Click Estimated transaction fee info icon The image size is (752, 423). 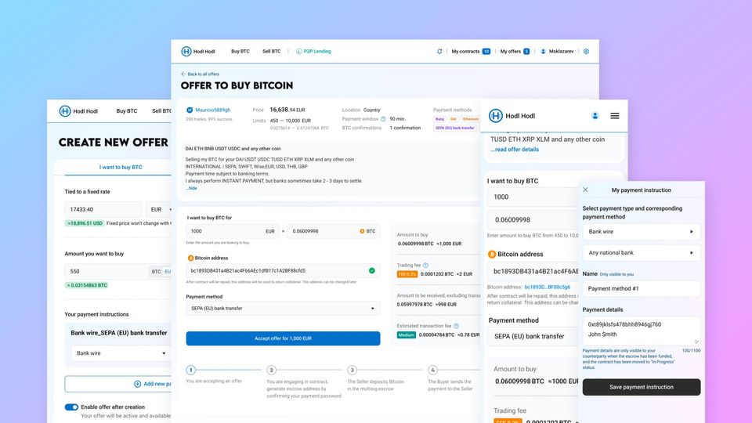(456, 325)
